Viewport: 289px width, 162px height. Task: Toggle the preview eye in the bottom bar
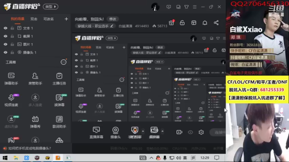[190, 132]
